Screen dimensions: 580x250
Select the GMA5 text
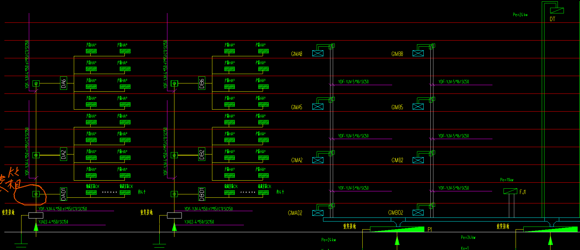(x=297, y=107)
